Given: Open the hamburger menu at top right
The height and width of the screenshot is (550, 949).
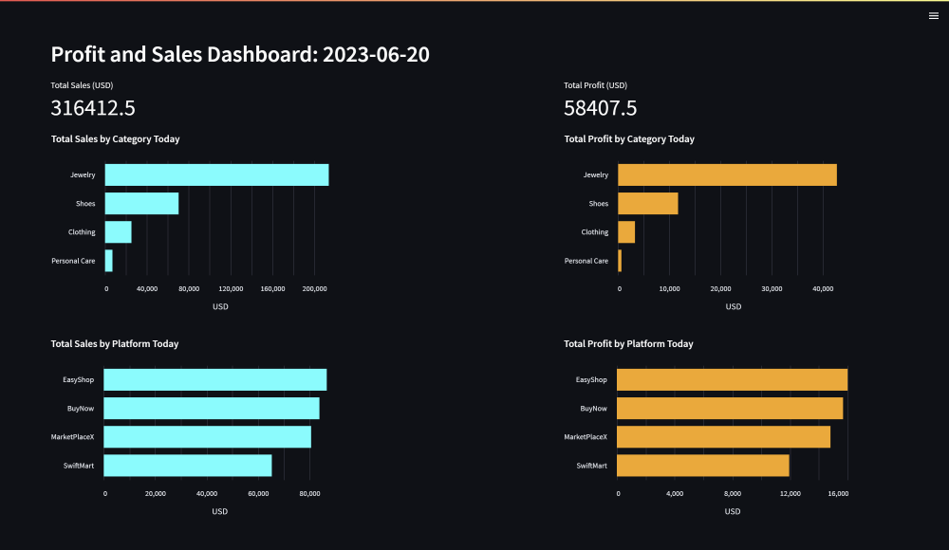Looking at the screenshot, I should (x=933, y=15).
